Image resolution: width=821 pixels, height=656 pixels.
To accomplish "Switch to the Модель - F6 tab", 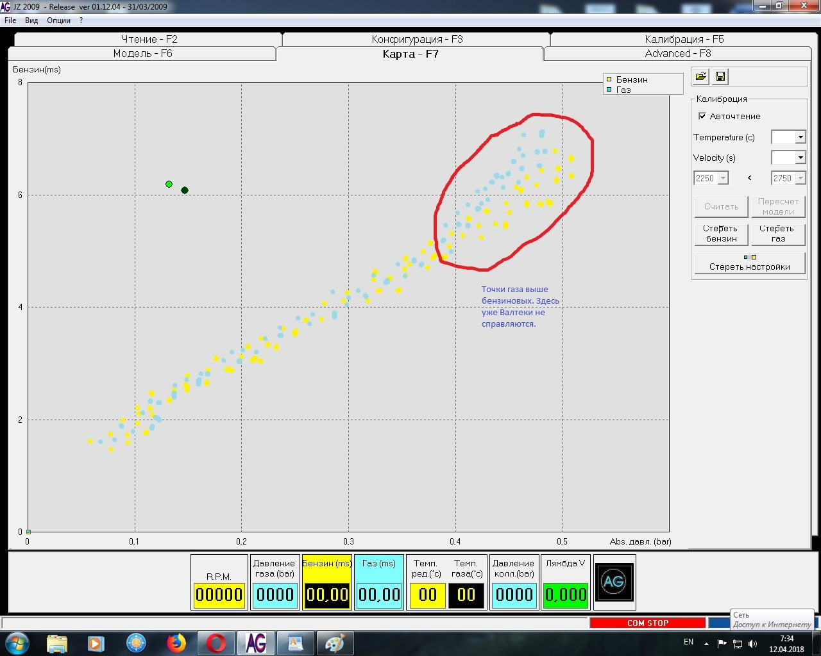I will coord(143,54).
